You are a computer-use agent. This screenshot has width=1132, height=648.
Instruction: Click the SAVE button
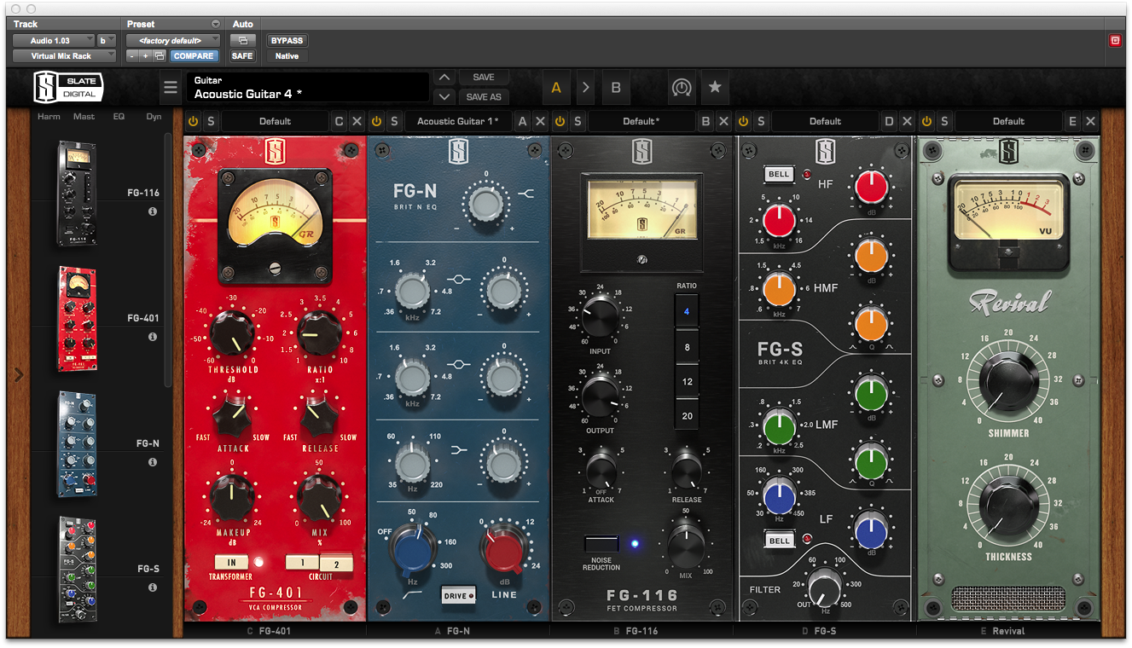484,78
